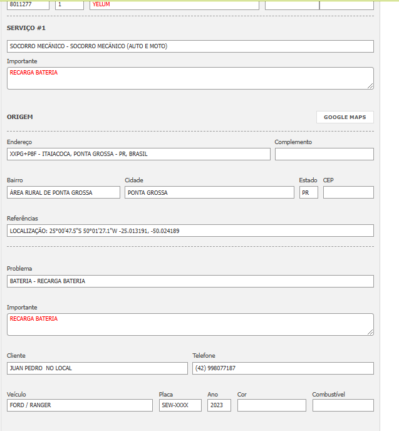Click the Importante textarea under Serviço #1
The image size is (399, 431).
point(190,78)
